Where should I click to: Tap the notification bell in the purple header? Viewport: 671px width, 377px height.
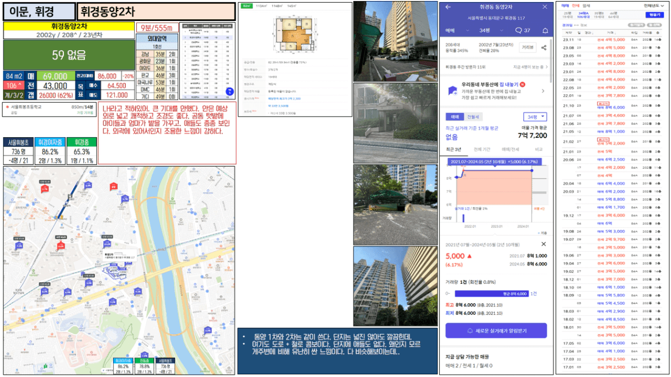[x=545, y=30]
